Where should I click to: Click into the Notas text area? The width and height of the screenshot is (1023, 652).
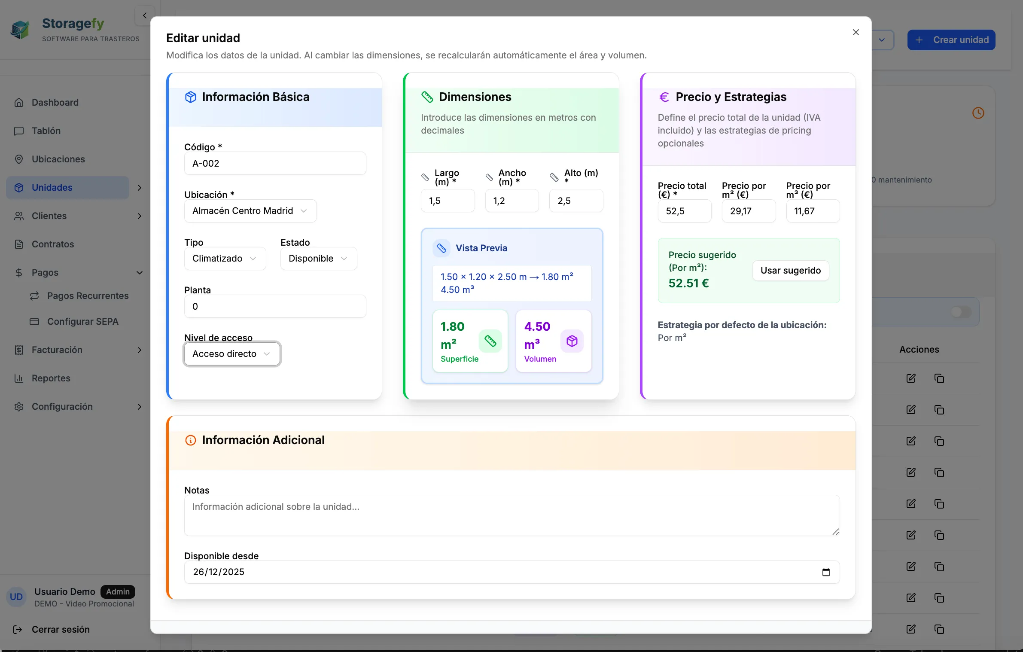511,515
